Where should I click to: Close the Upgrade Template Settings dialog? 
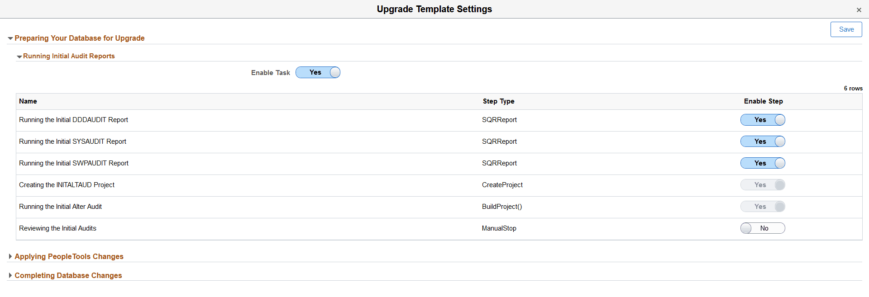click(859, 9)
